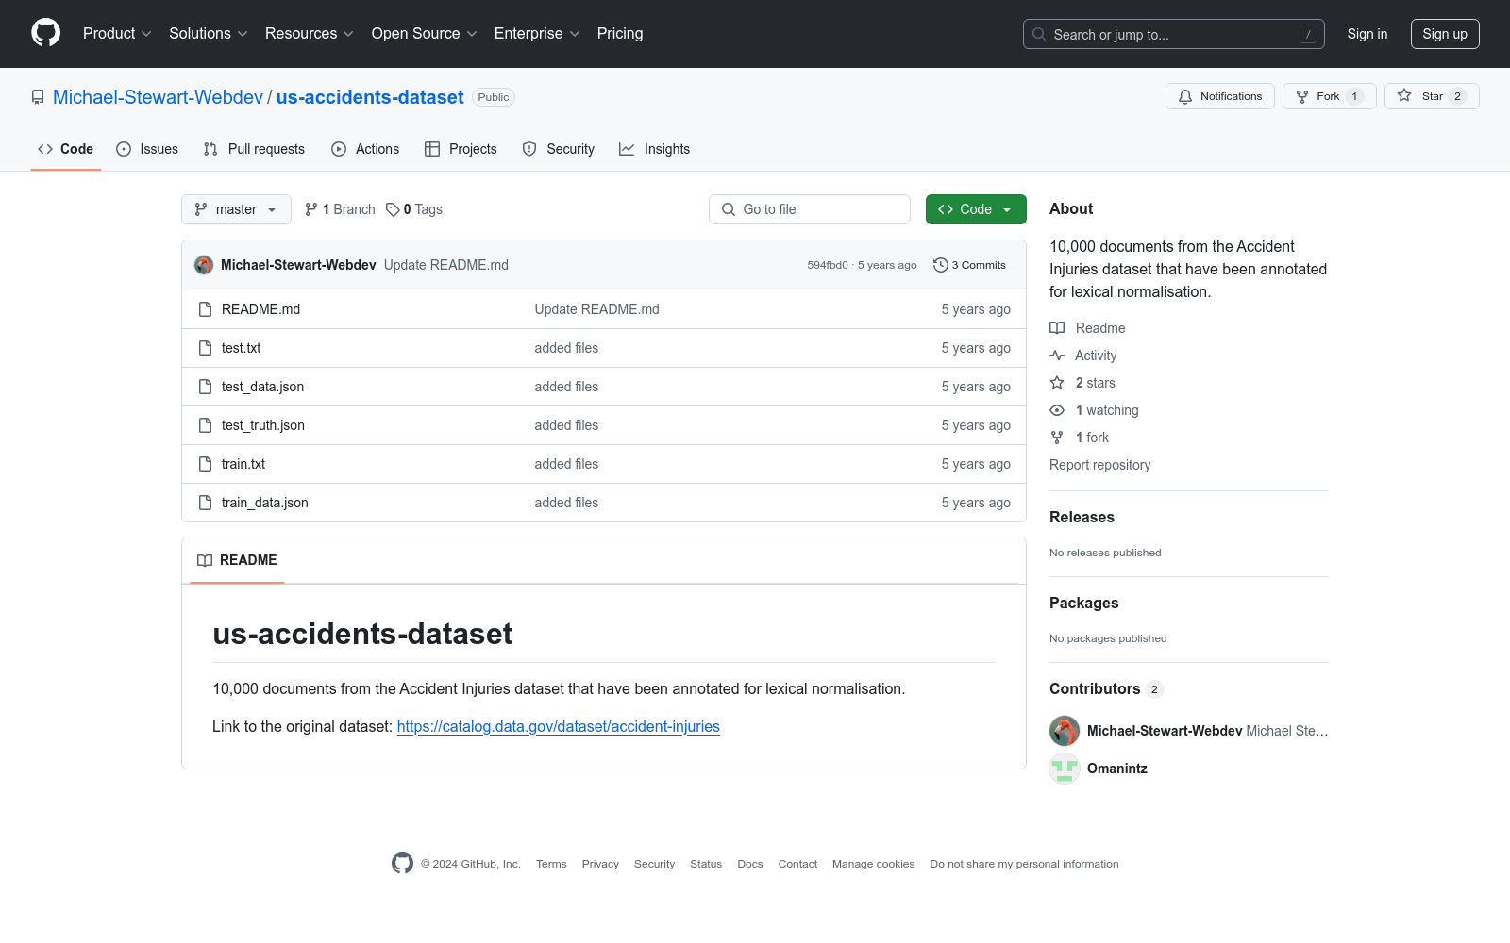View the 3 Commits history
This screenshot has height=943, width=1510.
[969, 265]
